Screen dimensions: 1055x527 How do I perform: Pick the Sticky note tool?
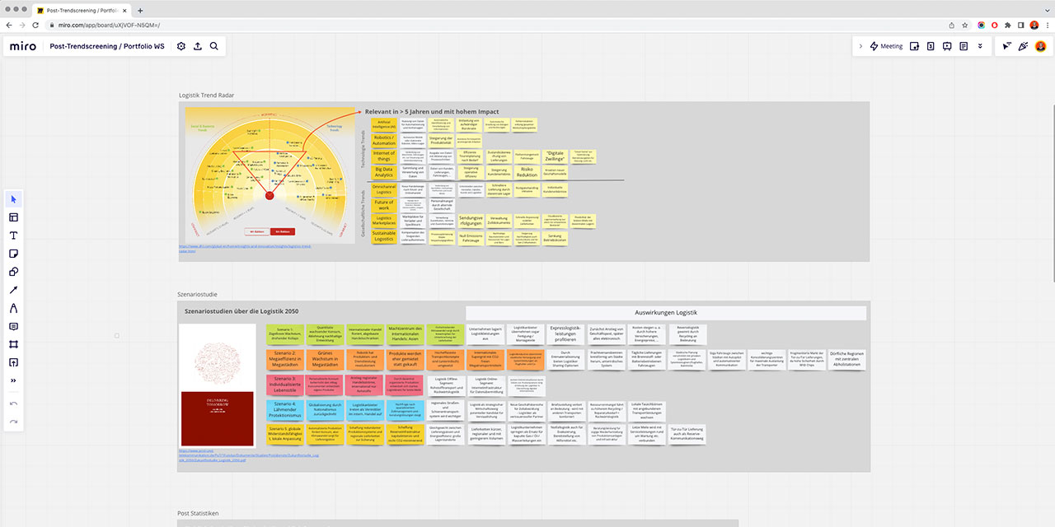[13, 254]
